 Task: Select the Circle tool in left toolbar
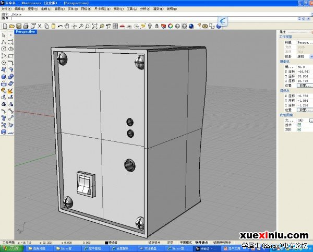click(4, 49)
